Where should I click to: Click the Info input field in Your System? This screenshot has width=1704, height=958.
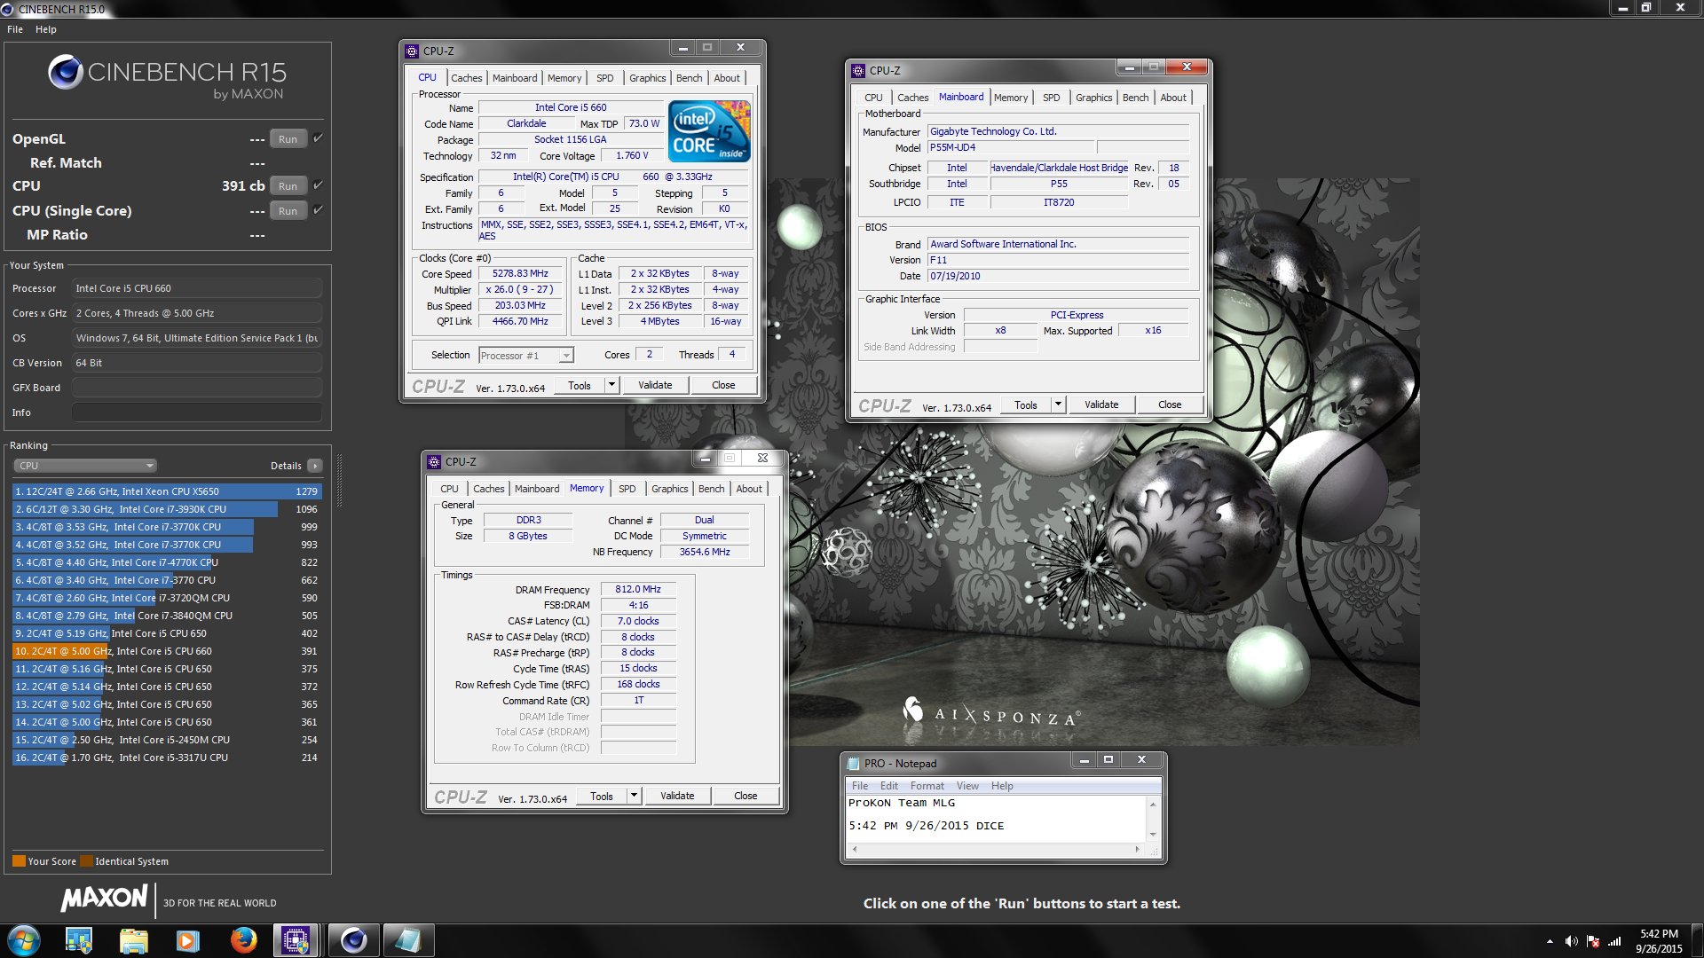tap(197, 412)
